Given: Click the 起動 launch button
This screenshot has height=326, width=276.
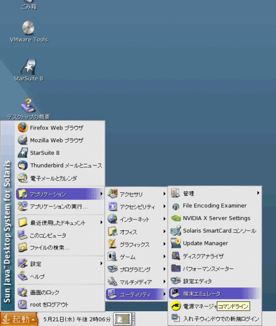Looking at the screenshot, I should click(19, 319).
